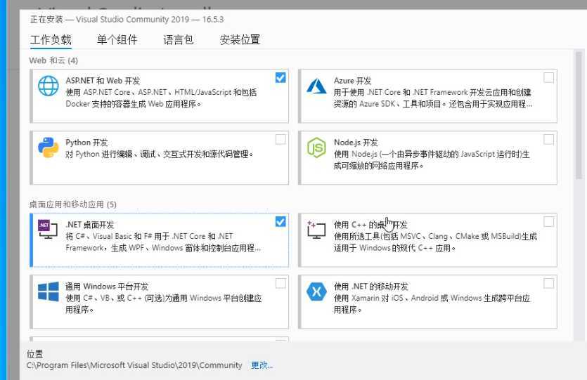
Task: Select the Node.js 开发 card title
Action: 356,142
